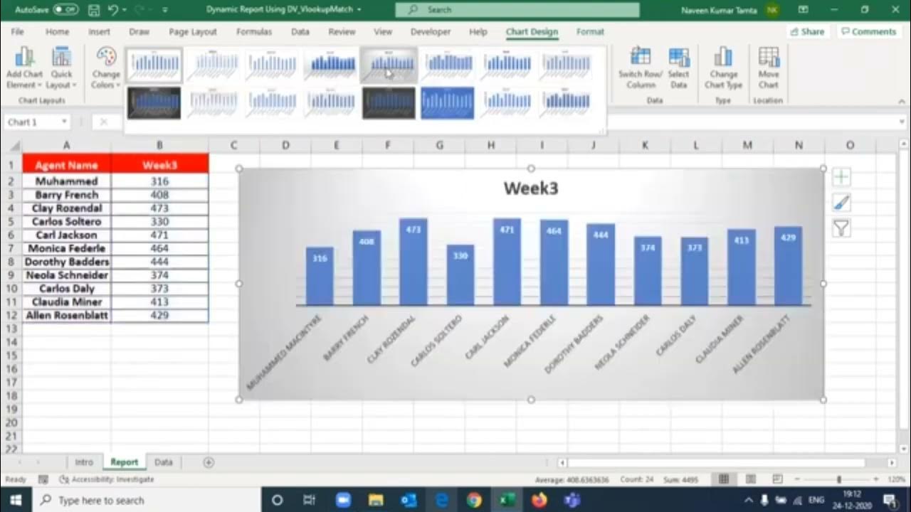Open the Name Box dropdown showing Chart 1
The height and width of the screenshot is (512, 911).
click(x=64, y=122)
